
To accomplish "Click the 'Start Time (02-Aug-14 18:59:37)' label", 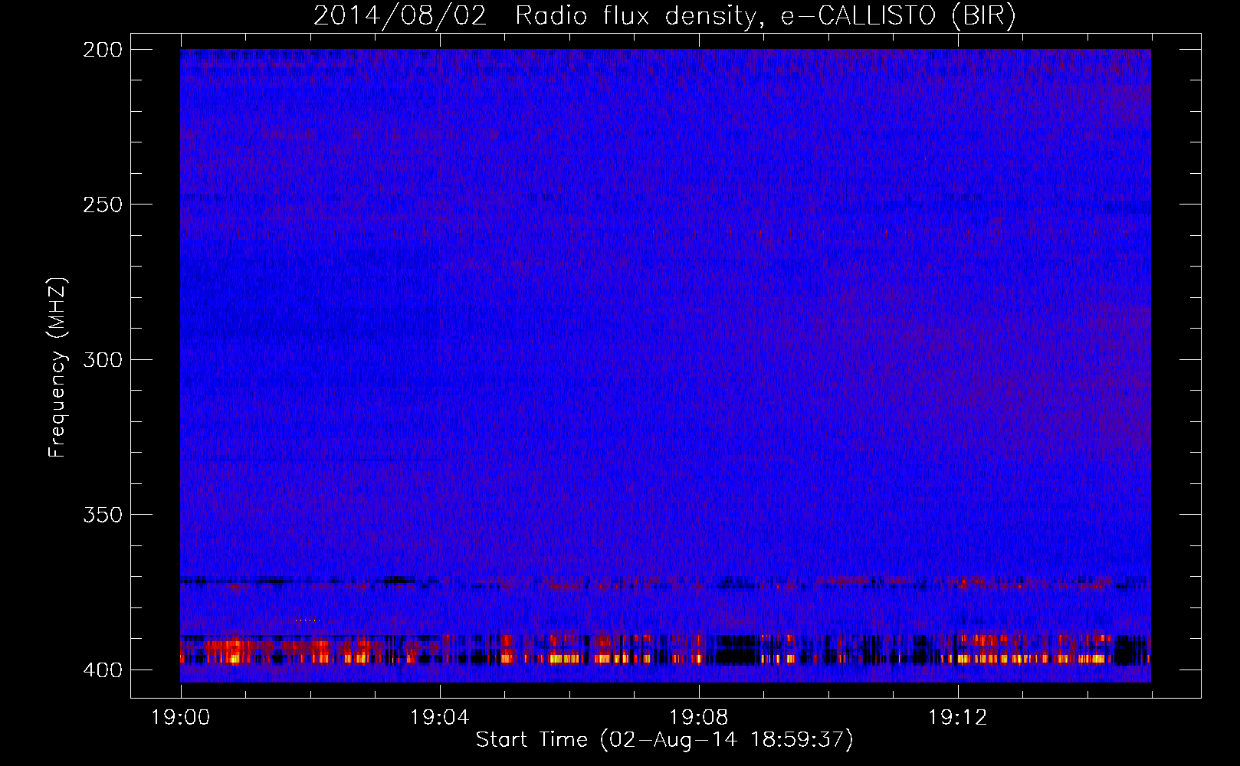I will (x=664, y=740).
